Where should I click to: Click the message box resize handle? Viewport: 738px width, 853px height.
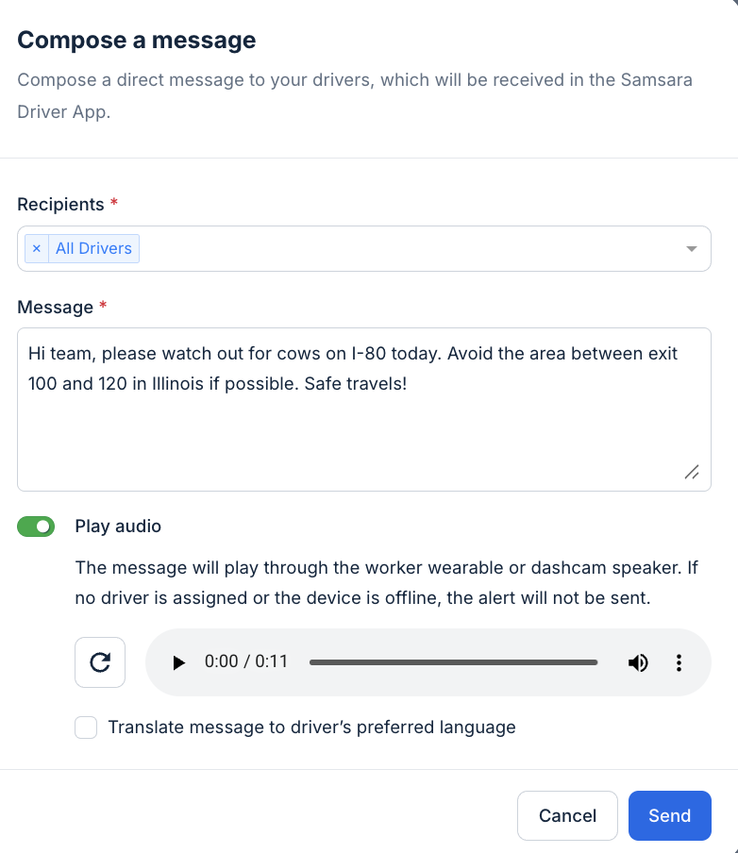[692, 472]
